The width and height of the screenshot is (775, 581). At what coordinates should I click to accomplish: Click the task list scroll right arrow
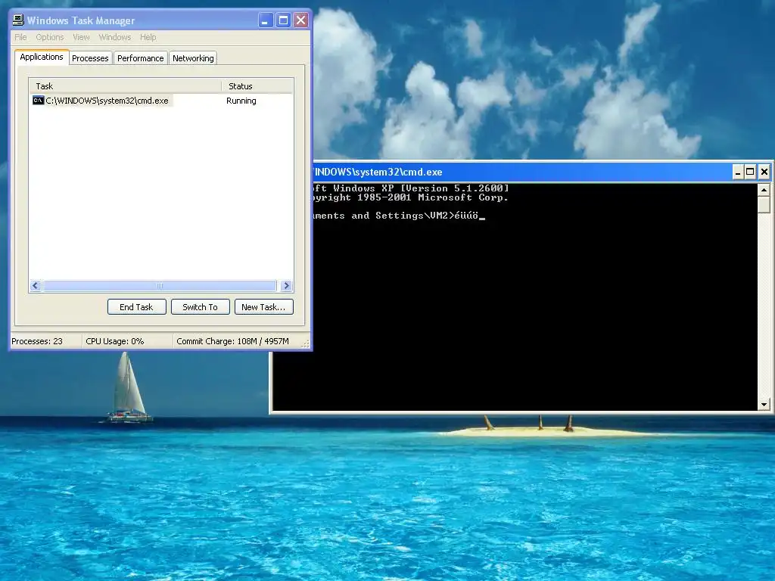tap(286, 285)
